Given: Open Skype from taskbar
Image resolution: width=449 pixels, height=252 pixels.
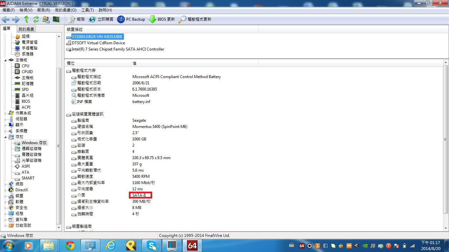Looking at the screenshot, I should pyautogui.click(x=151, y=245).
